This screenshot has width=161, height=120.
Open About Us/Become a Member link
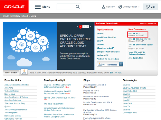(17, 85)
